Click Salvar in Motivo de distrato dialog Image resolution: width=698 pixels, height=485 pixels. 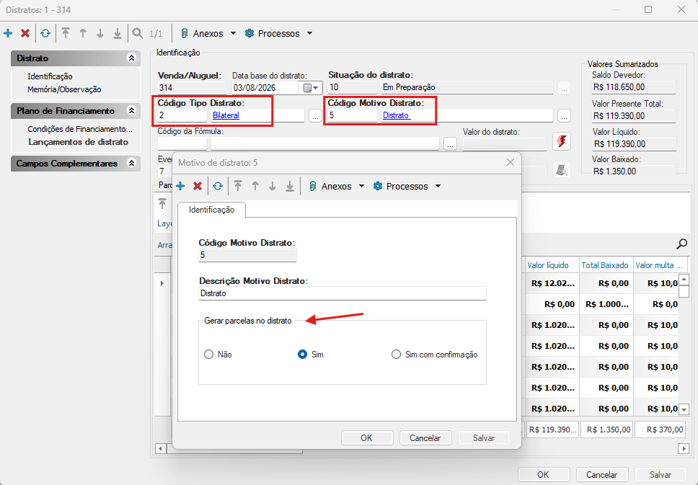tap(483, 438)
